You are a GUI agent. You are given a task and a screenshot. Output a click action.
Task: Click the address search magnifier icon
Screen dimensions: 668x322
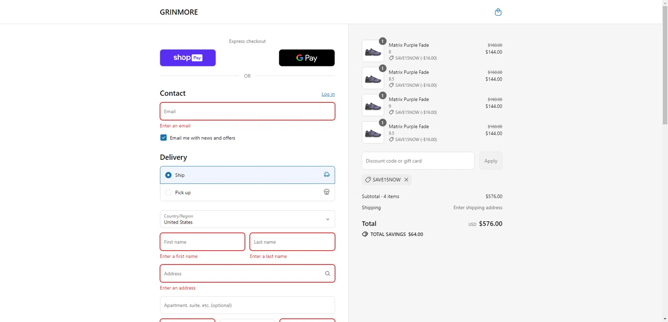(327, 273)
